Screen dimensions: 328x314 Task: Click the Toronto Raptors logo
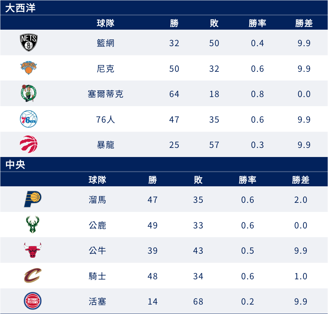tap(29, 144)
